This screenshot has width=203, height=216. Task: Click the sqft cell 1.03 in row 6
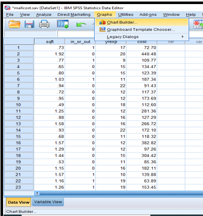(x=49, y=79)
